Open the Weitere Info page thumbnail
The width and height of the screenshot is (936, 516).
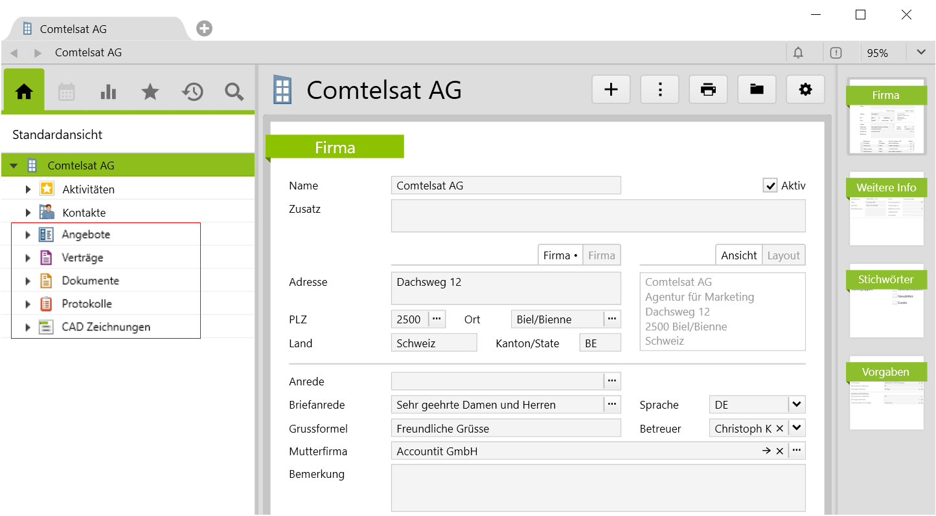(886, 208)
